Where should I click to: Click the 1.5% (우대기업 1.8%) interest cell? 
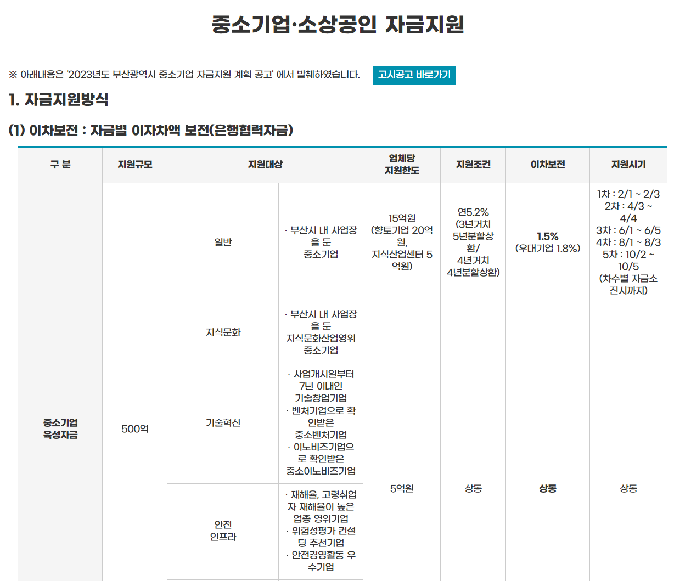547,241
